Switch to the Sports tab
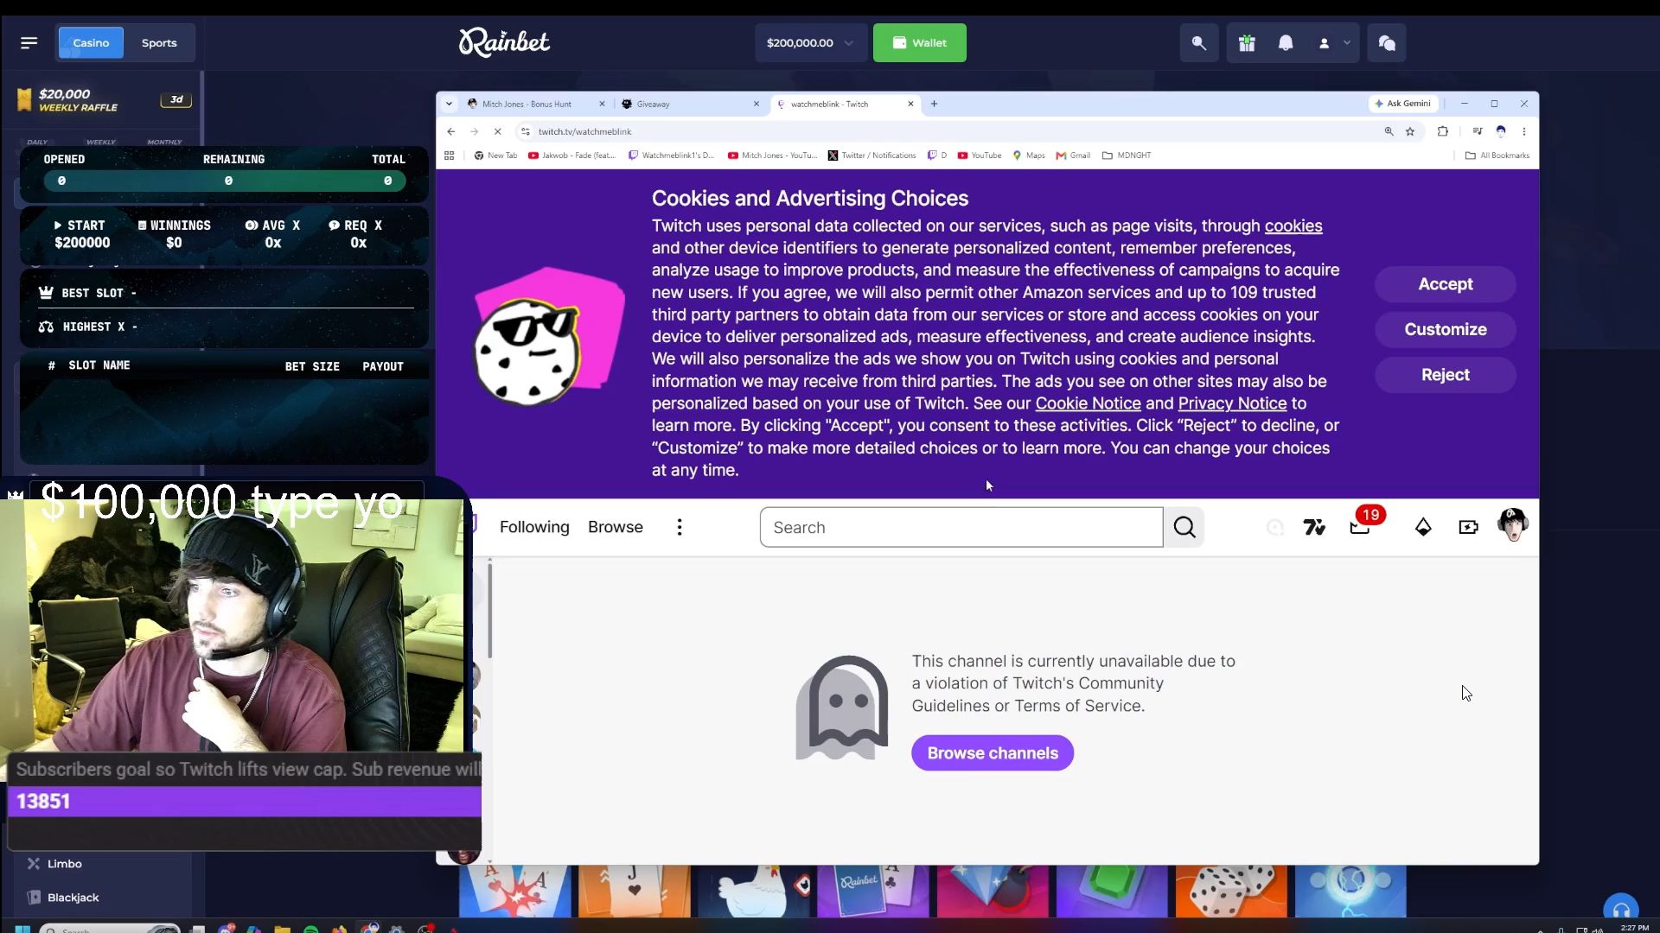Image resolution: width=1660 pixels, height=933 pixels. click(159, 42)
